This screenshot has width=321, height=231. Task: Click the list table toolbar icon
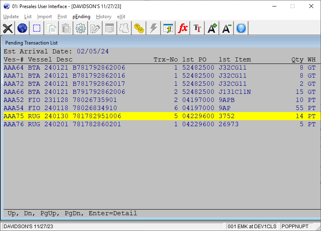[110, 28]
